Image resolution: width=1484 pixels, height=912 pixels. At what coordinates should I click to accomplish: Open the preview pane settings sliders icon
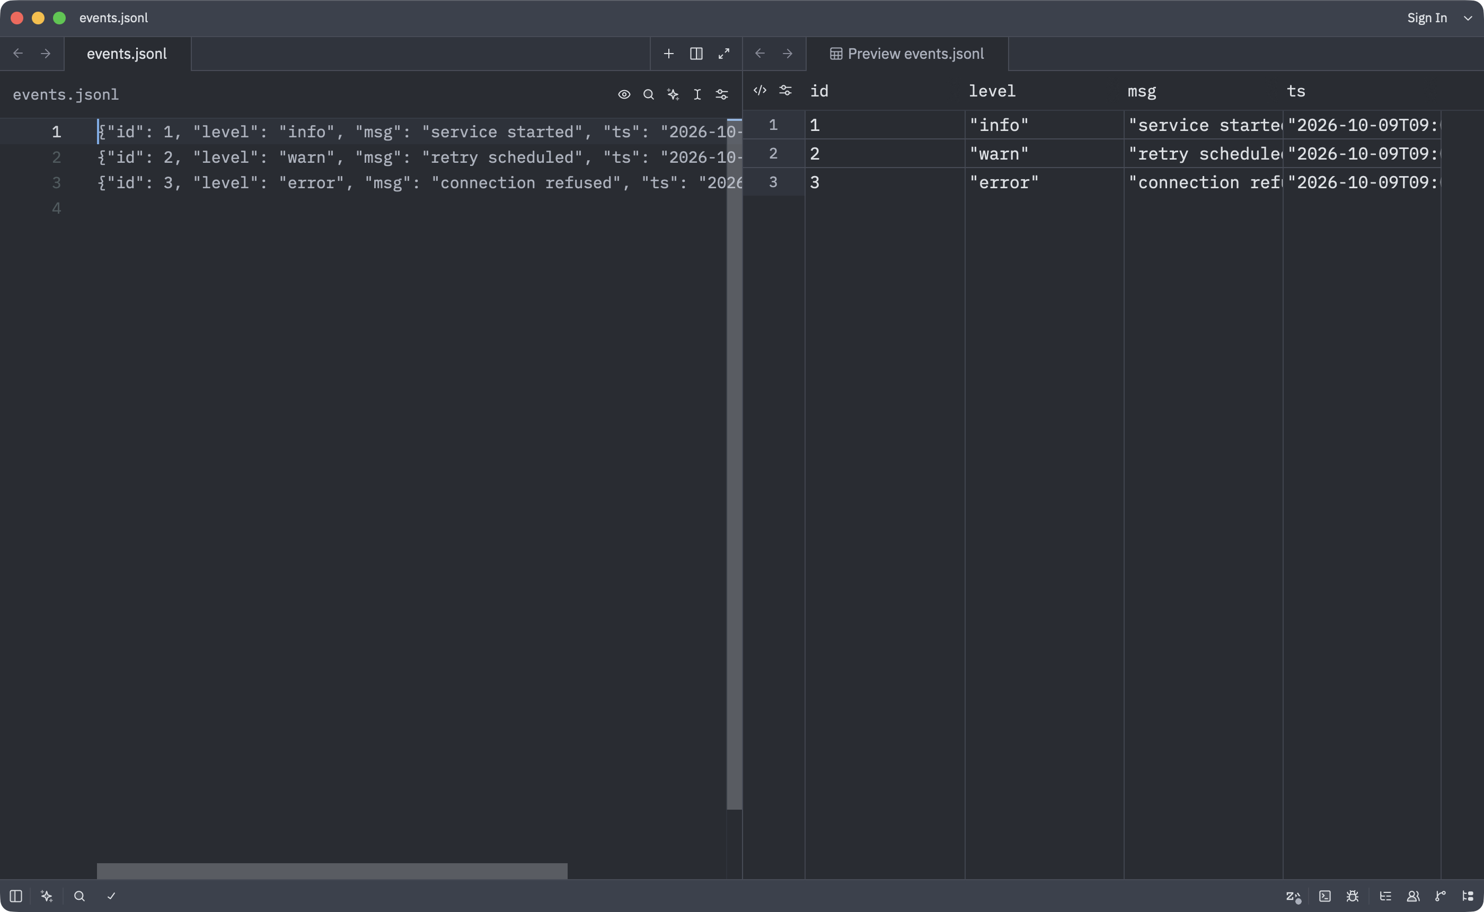click(785, 91)
